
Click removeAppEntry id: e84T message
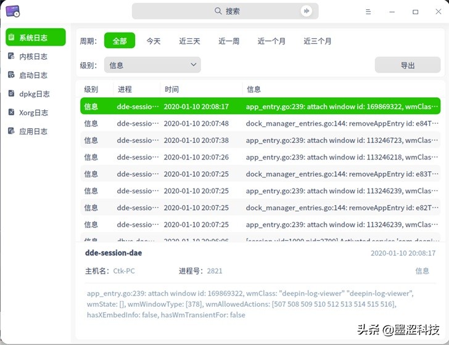pyautogui.click(x=342, y=124)
